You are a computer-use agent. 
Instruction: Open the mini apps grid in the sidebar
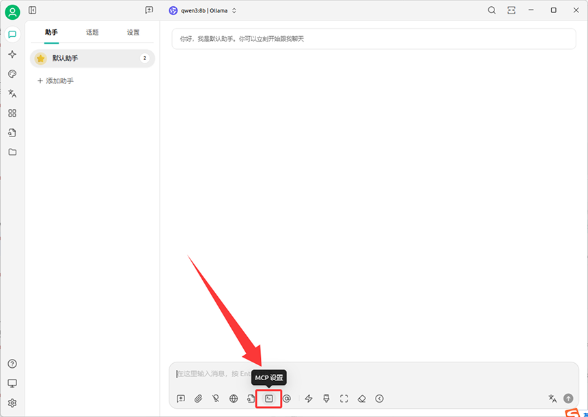click(x=12, y=113)
